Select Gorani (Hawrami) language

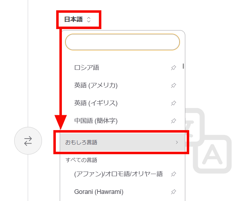point(99,192)
